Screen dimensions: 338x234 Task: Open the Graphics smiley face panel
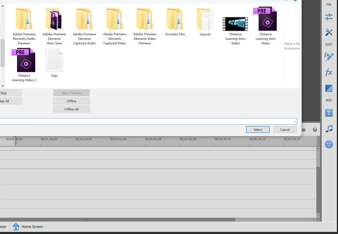tap(329, 144)
